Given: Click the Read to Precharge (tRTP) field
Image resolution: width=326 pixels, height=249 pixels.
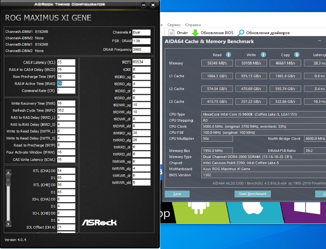Looking at the screenshot, I should pyautogui.click(x=66, y=145).
